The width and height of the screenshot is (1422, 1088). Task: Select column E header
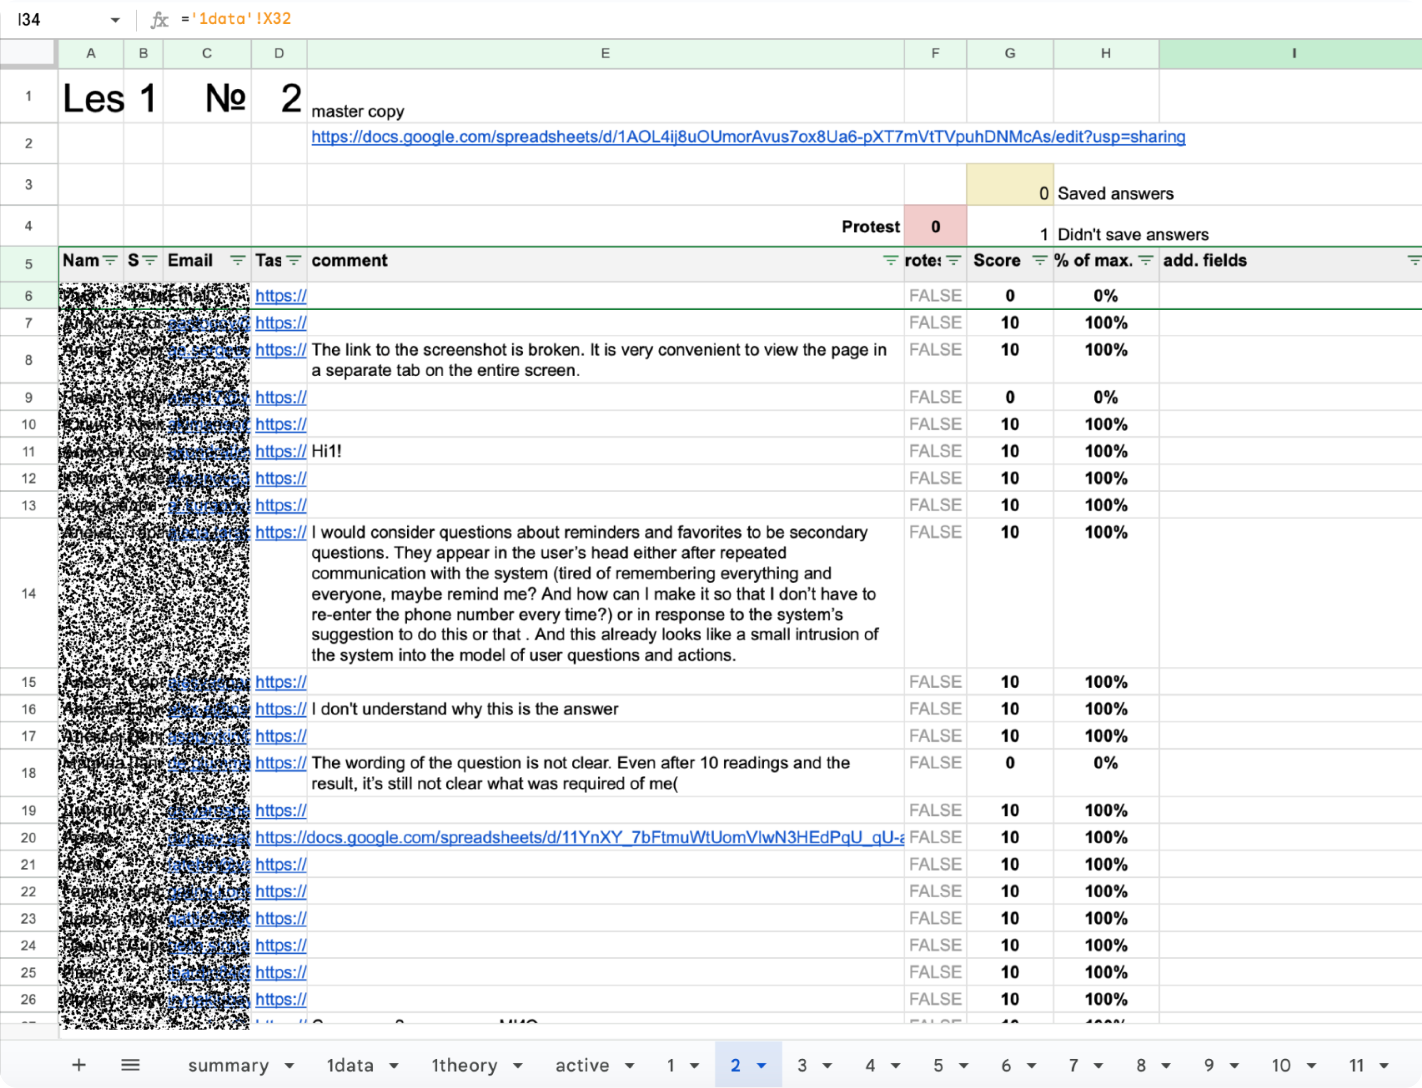pyautogui.click(x=605, y=54)
